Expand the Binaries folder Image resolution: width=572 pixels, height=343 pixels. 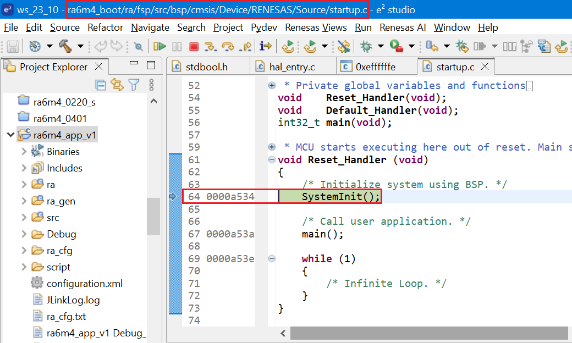24,151
